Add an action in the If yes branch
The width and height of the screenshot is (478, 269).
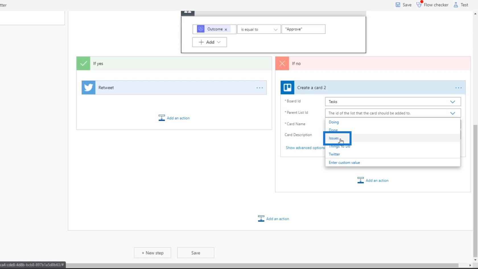(174, 118)
